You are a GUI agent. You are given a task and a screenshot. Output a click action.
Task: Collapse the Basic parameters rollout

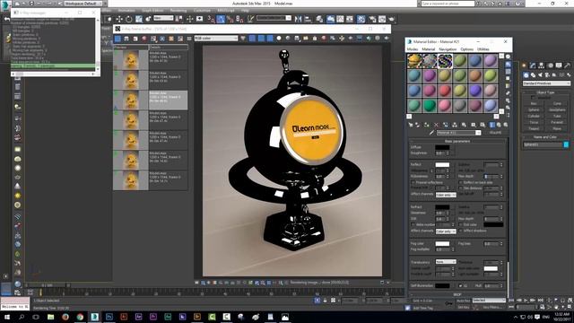pos(457,141)
